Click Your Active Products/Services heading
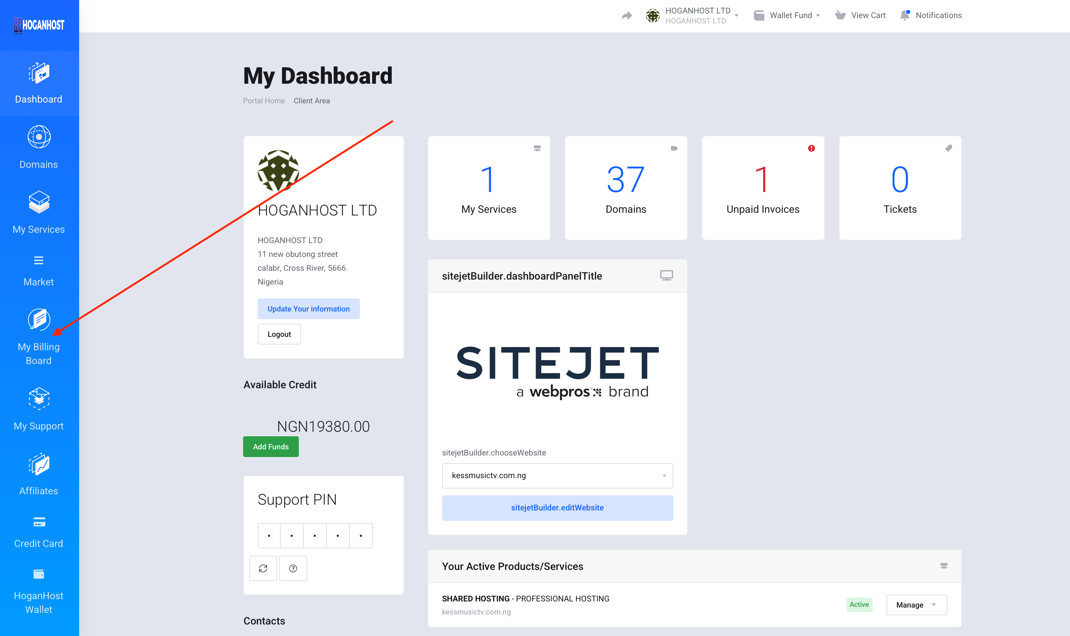The height and width of the screenshot is (636, 1070). point(512,566)
